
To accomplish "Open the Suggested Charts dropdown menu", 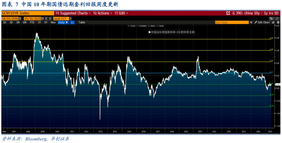I will 73,13.
